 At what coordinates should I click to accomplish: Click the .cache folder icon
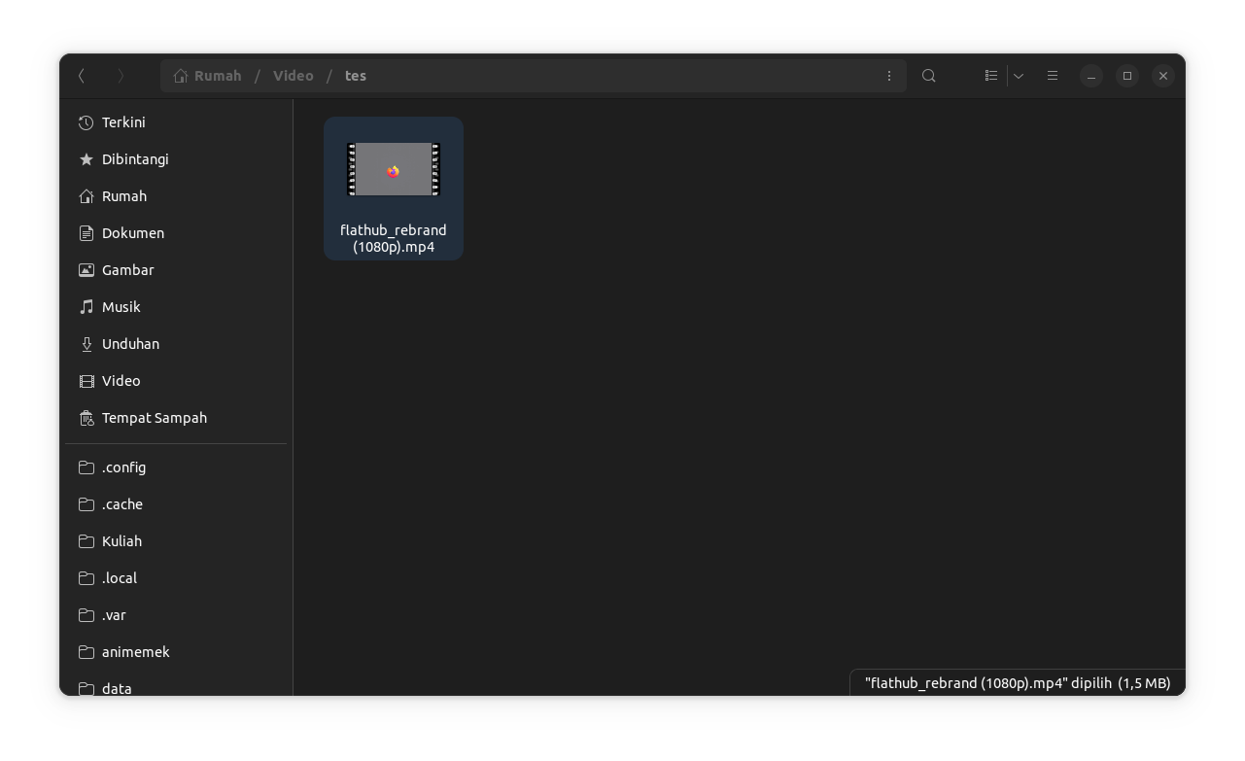pos(86,504)
